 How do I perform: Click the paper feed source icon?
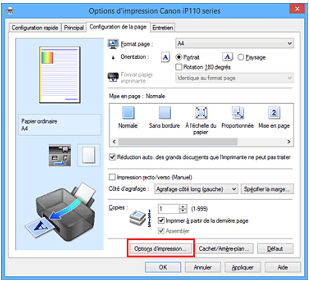(x=60, y=155)
